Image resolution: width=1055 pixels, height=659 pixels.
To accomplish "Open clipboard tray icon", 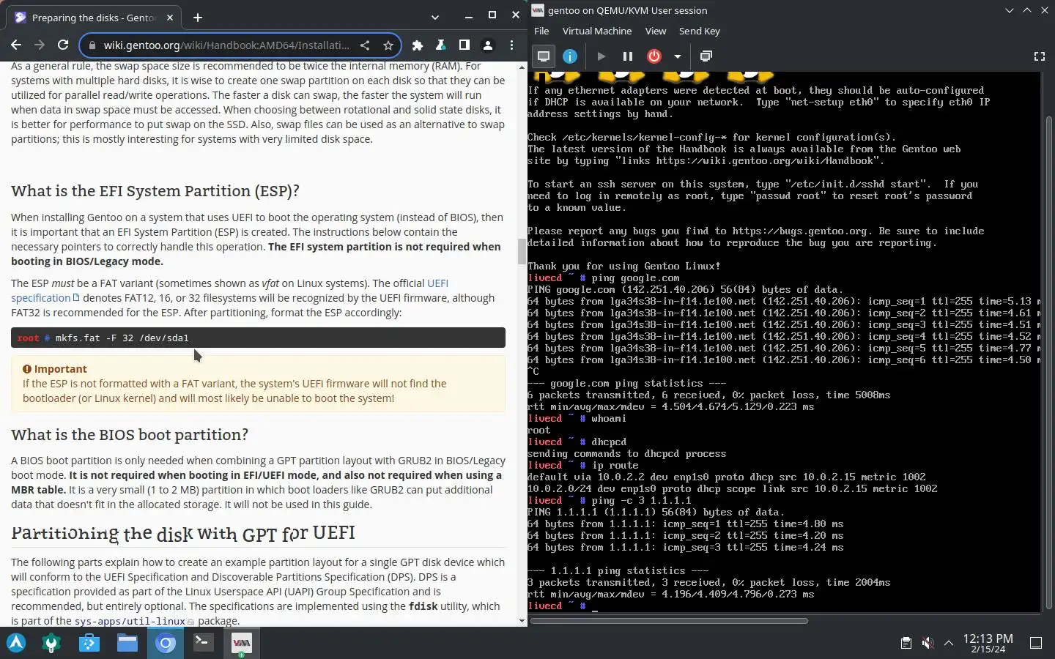I will tap(906, 643).
